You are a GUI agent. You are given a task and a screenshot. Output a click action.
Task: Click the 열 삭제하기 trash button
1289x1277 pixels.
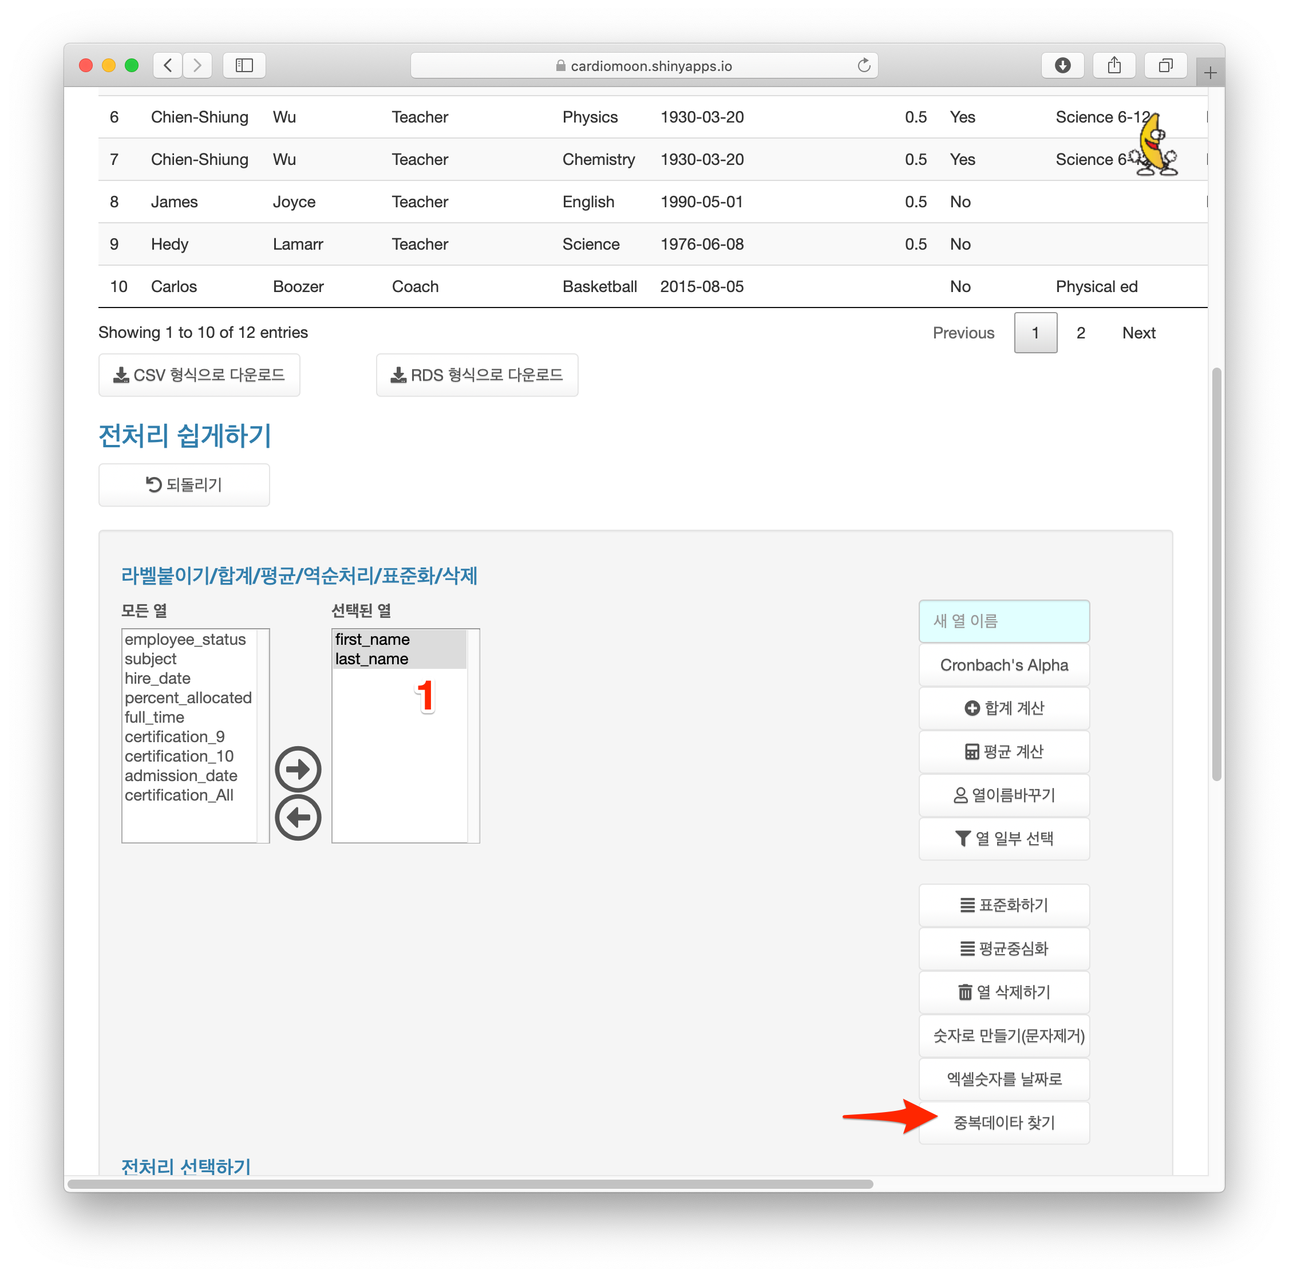point(1003,992)
